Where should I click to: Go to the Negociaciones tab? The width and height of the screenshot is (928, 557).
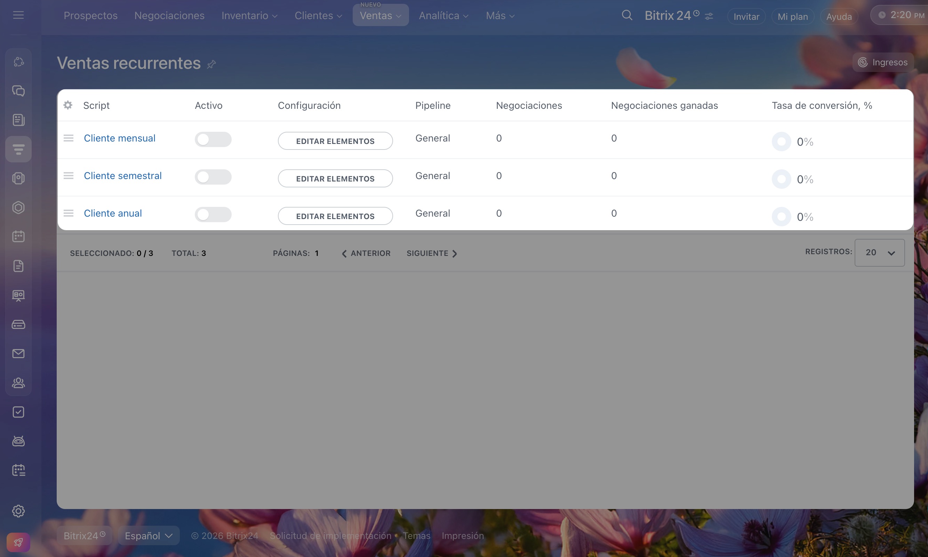tap(169, 16)
